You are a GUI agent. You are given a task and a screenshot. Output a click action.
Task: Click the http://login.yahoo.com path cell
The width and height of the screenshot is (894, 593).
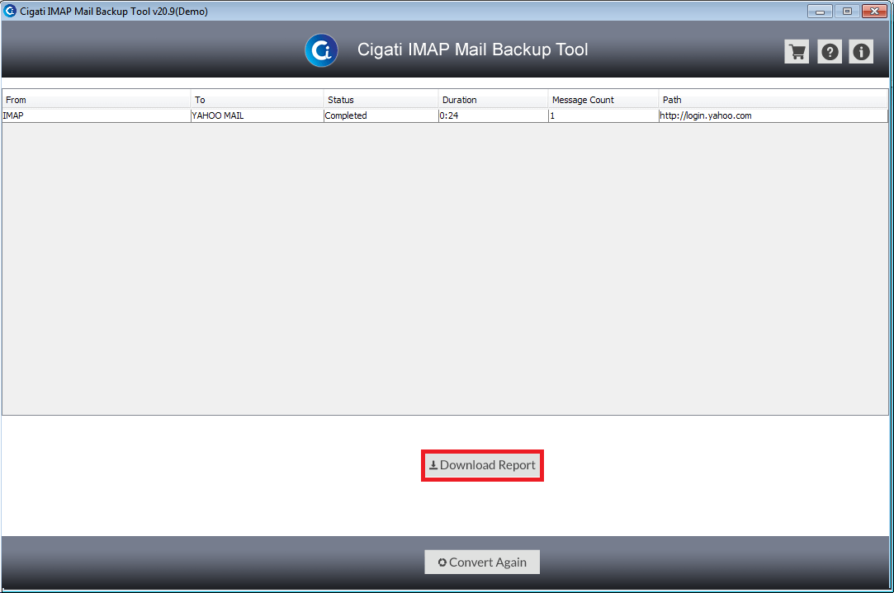773,115
